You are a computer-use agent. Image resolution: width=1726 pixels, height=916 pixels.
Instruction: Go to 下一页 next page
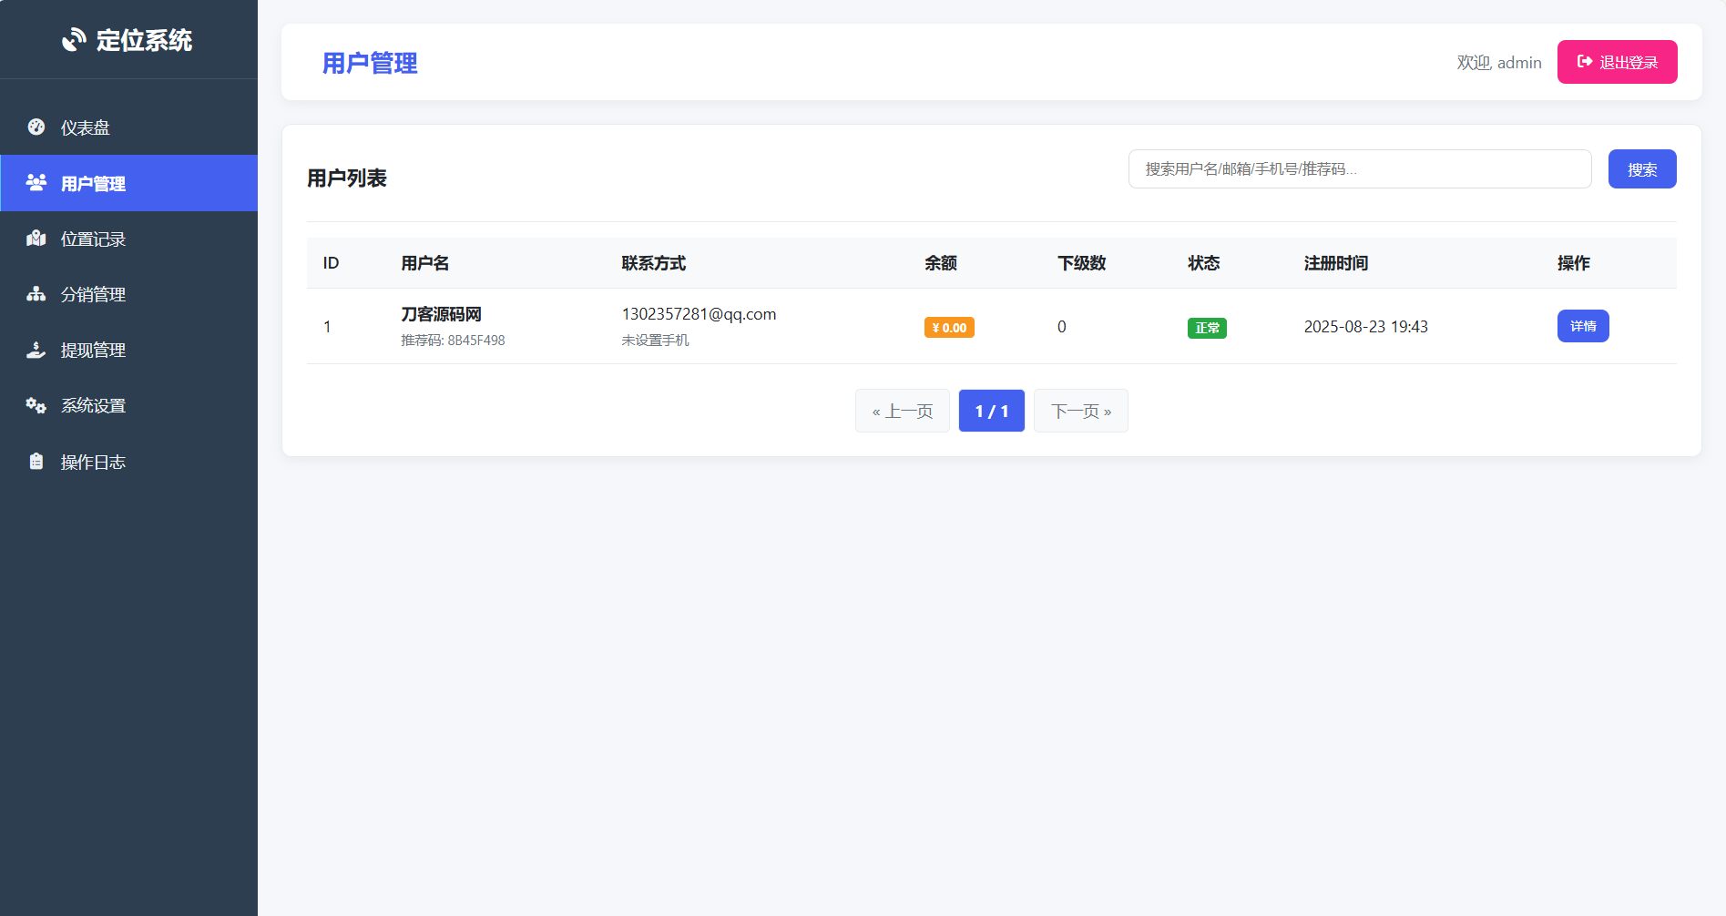click(x=1080, y=411)
